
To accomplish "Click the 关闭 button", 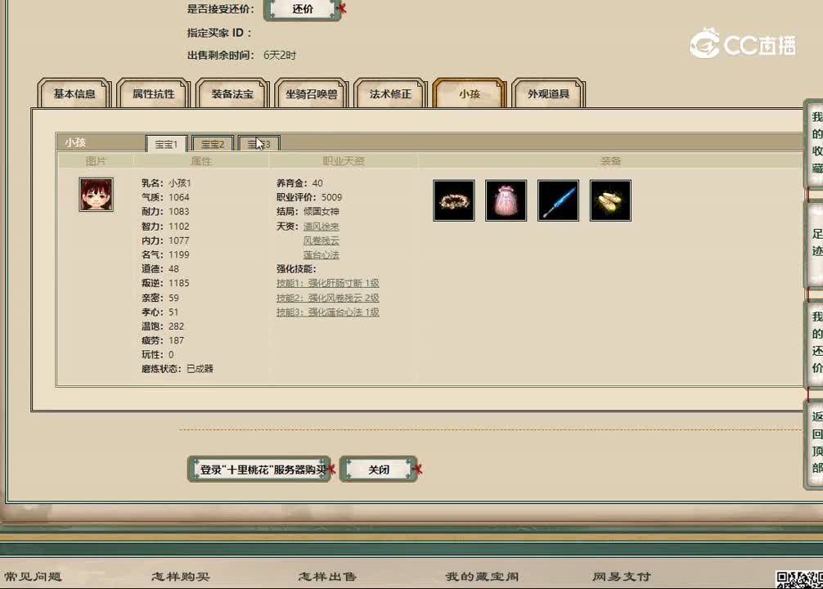I will tap(378, 469).
